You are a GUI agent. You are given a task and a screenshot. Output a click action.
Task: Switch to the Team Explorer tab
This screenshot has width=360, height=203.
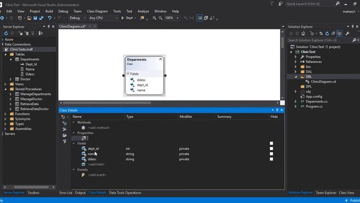[326, 193]
